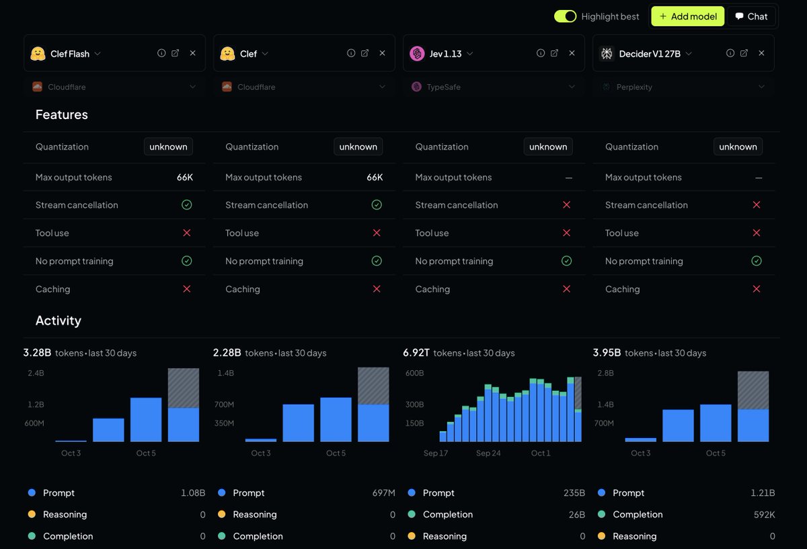
Task: Show info for Jev 1.13
Action: click(x=541, y=53)
